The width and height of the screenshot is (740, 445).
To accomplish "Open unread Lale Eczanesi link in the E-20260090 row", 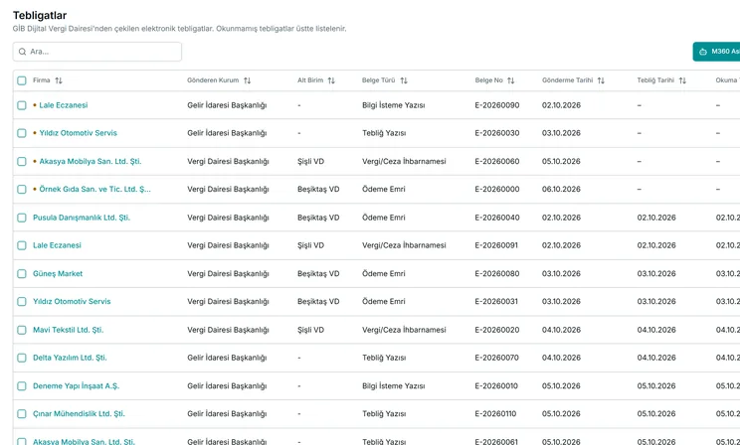I will coord(64,105).
